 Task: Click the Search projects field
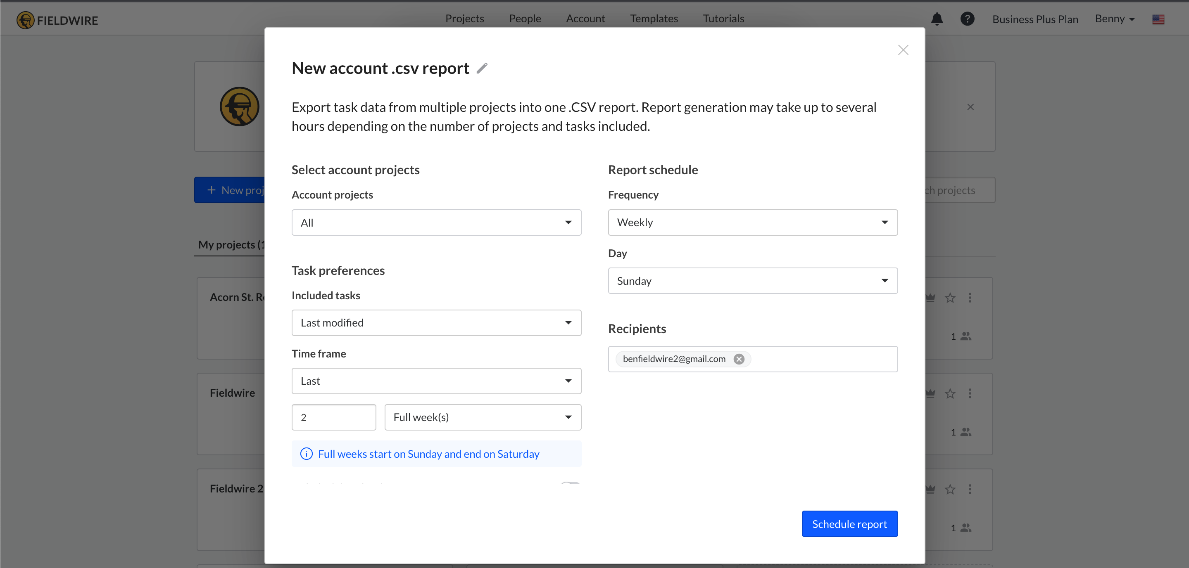[x=960, y=190]
